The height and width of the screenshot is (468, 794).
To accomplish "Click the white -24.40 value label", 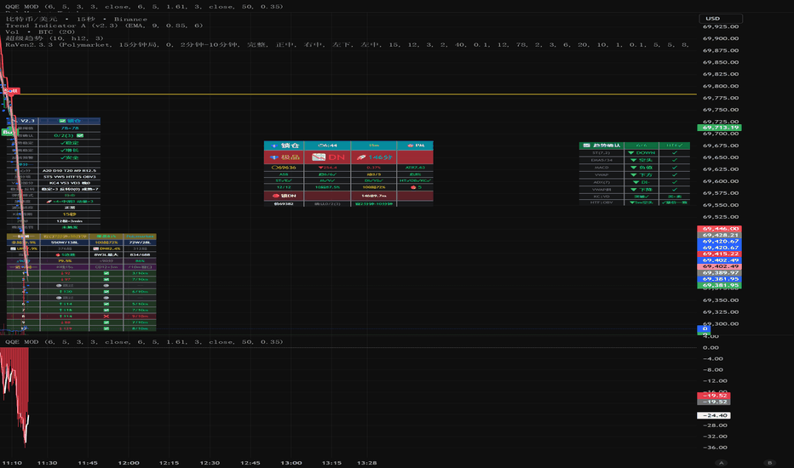I will (714, 415).
